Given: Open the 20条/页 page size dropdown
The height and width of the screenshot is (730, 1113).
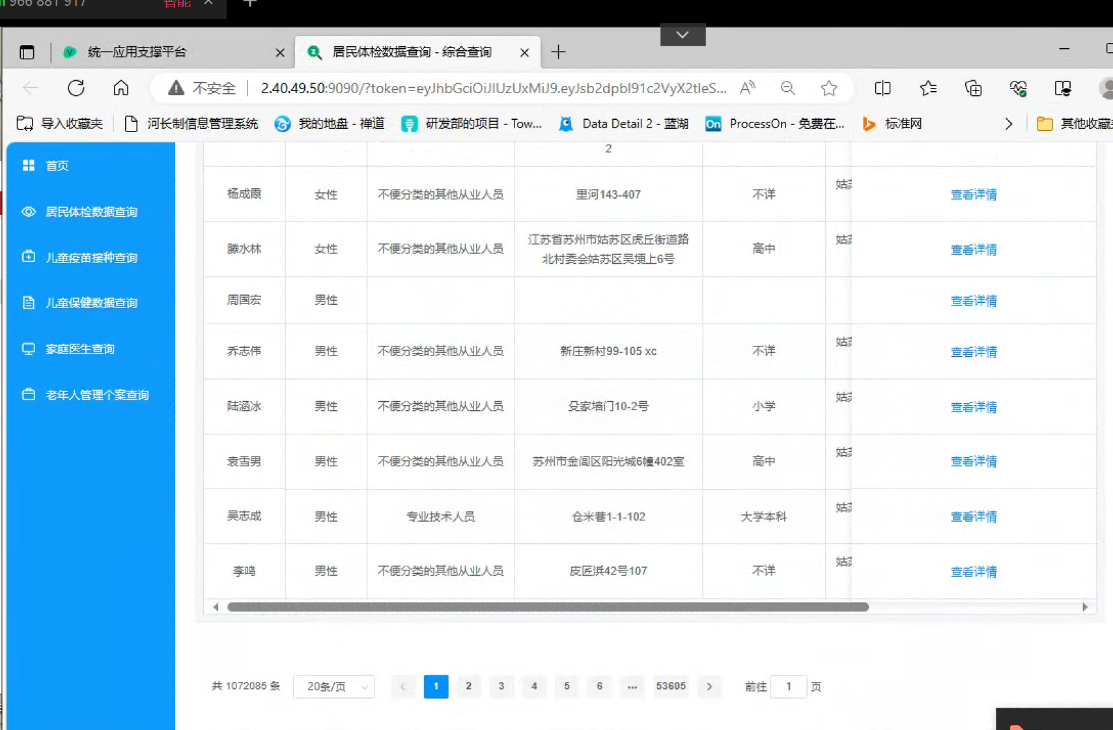Looking at the screenshot, I should (334, 686).
